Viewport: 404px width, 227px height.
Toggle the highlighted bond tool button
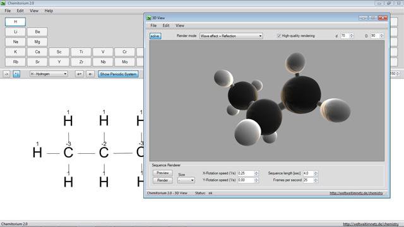(16, 74)
